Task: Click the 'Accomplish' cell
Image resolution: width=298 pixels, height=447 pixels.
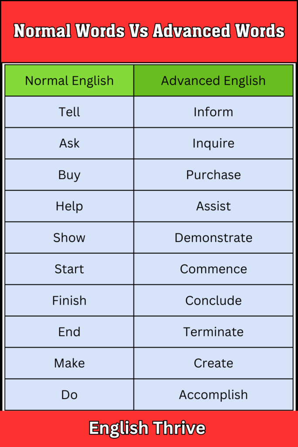Action: (x=213, y=395)
